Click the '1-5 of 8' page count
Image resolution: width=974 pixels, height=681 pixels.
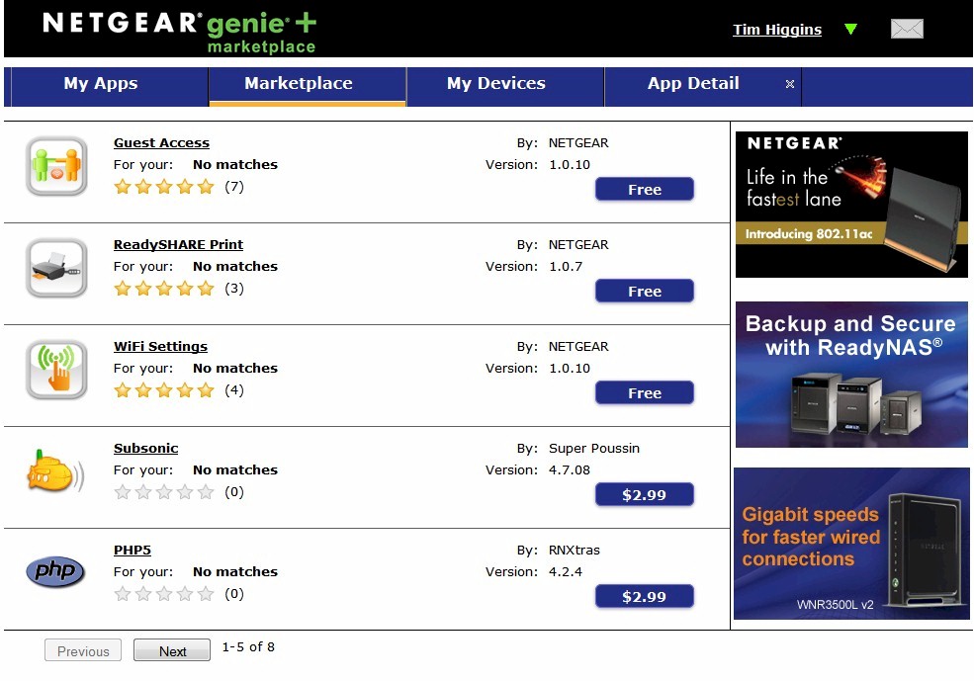click(x=248, y=646)
